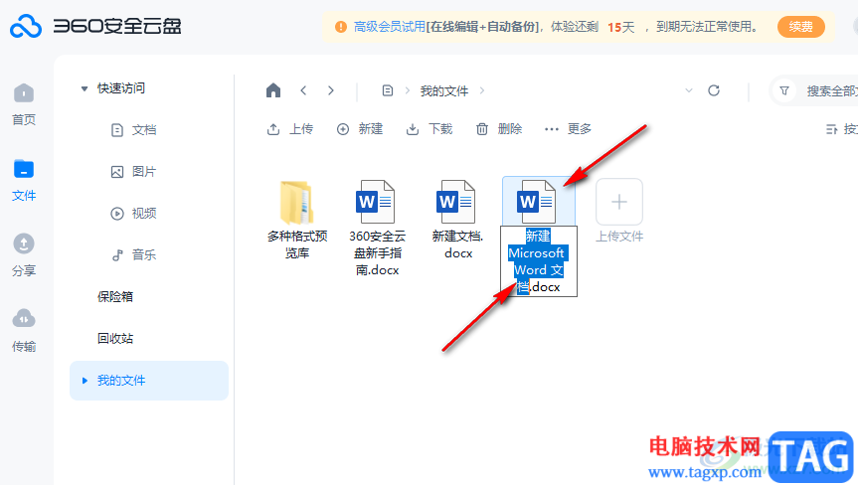This screenshot has height=485, width=858.
Task: Click the 删除 delete toolbar button
Action: (x=498, y=129)
